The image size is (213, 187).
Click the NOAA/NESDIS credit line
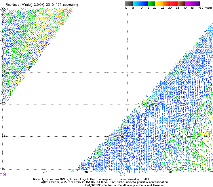(124, 185)
